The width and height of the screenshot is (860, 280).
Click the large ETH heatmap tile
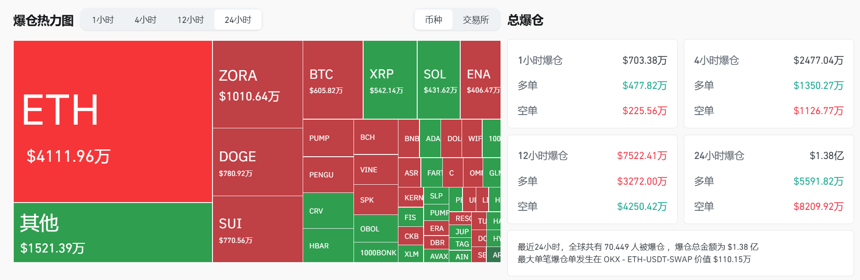113,121
